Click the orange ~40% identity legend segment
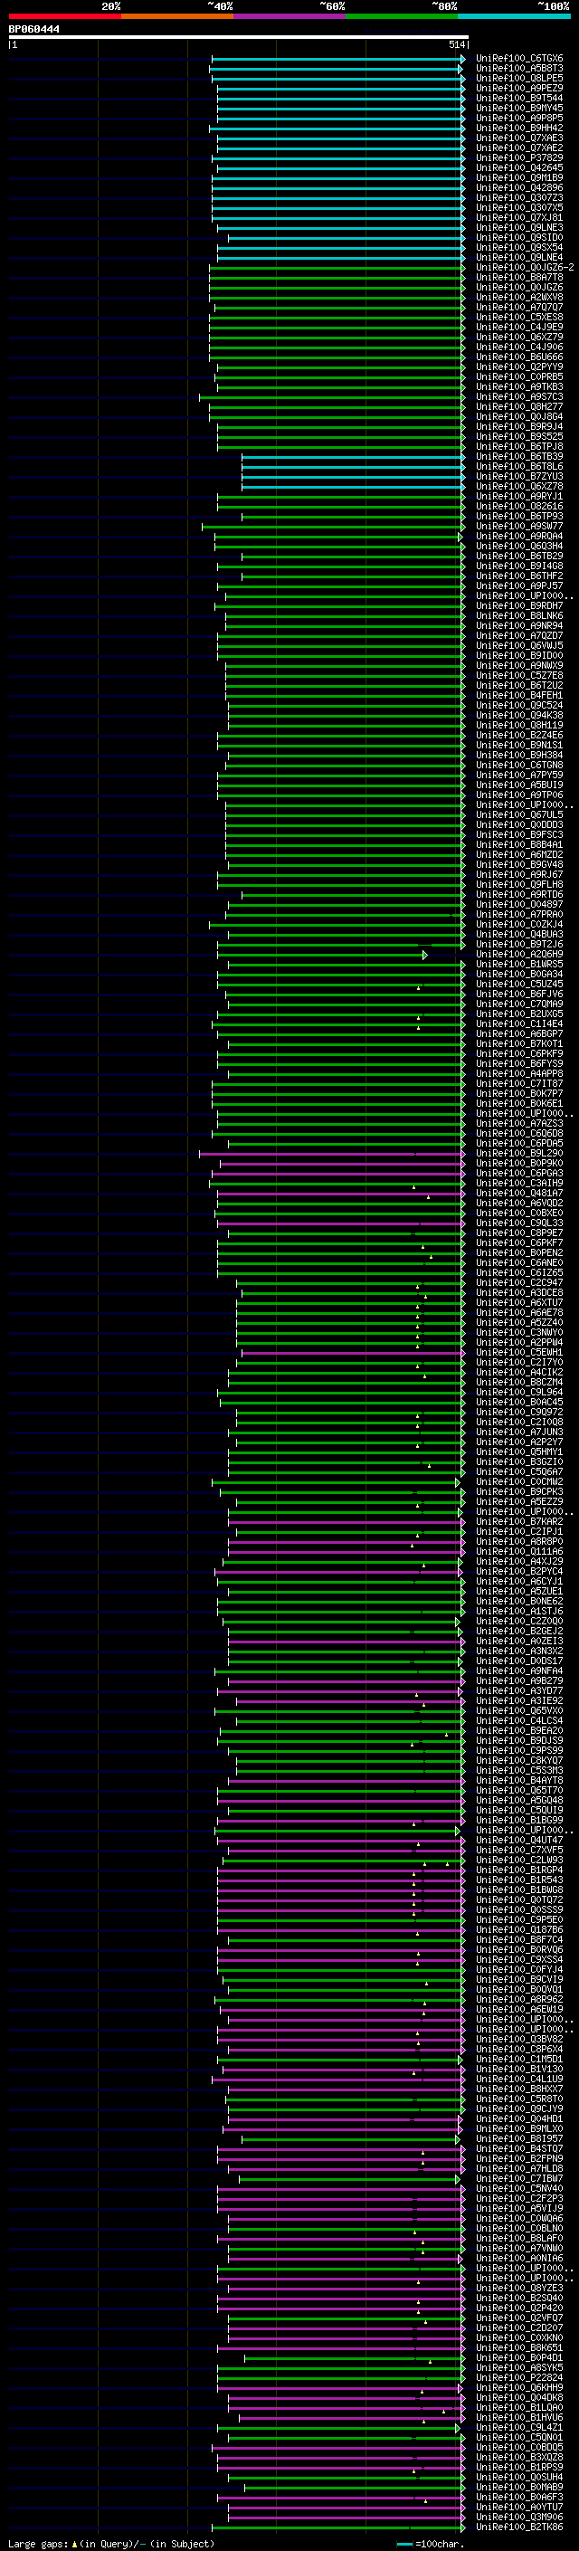Screen dimensions: 579x2551 tap(177, 16)
